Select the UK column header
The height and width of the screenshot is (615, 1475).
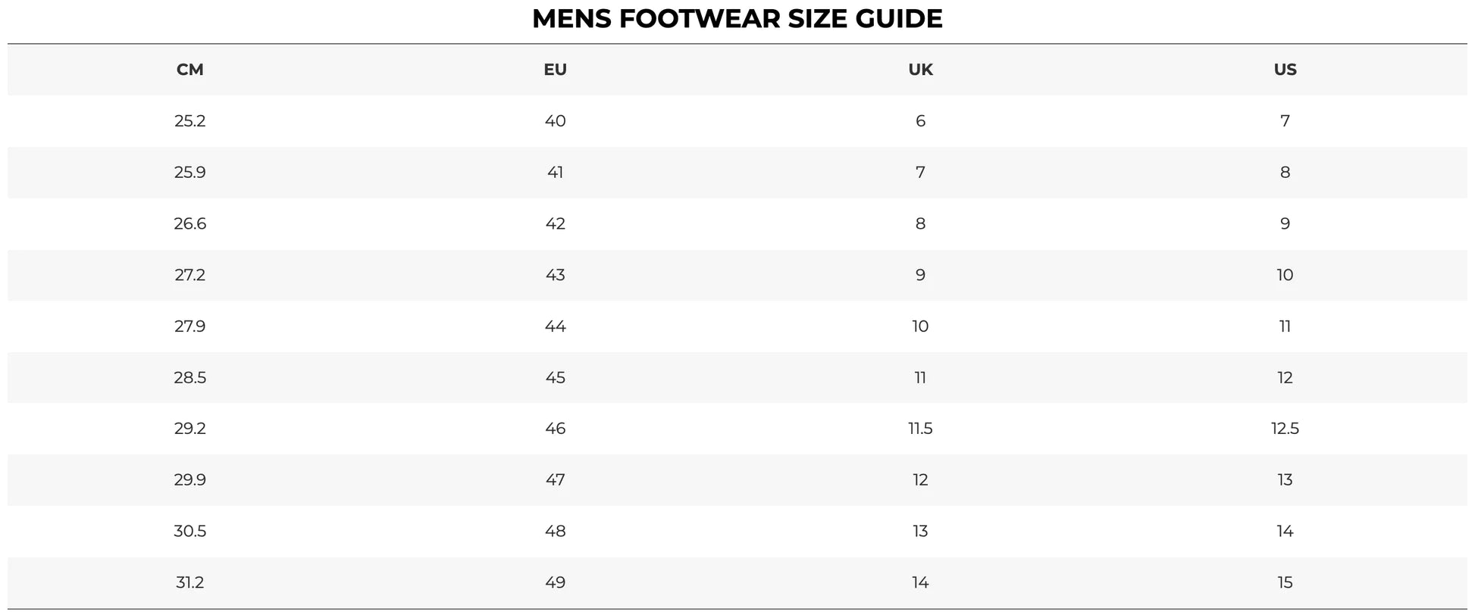point(920,70)
